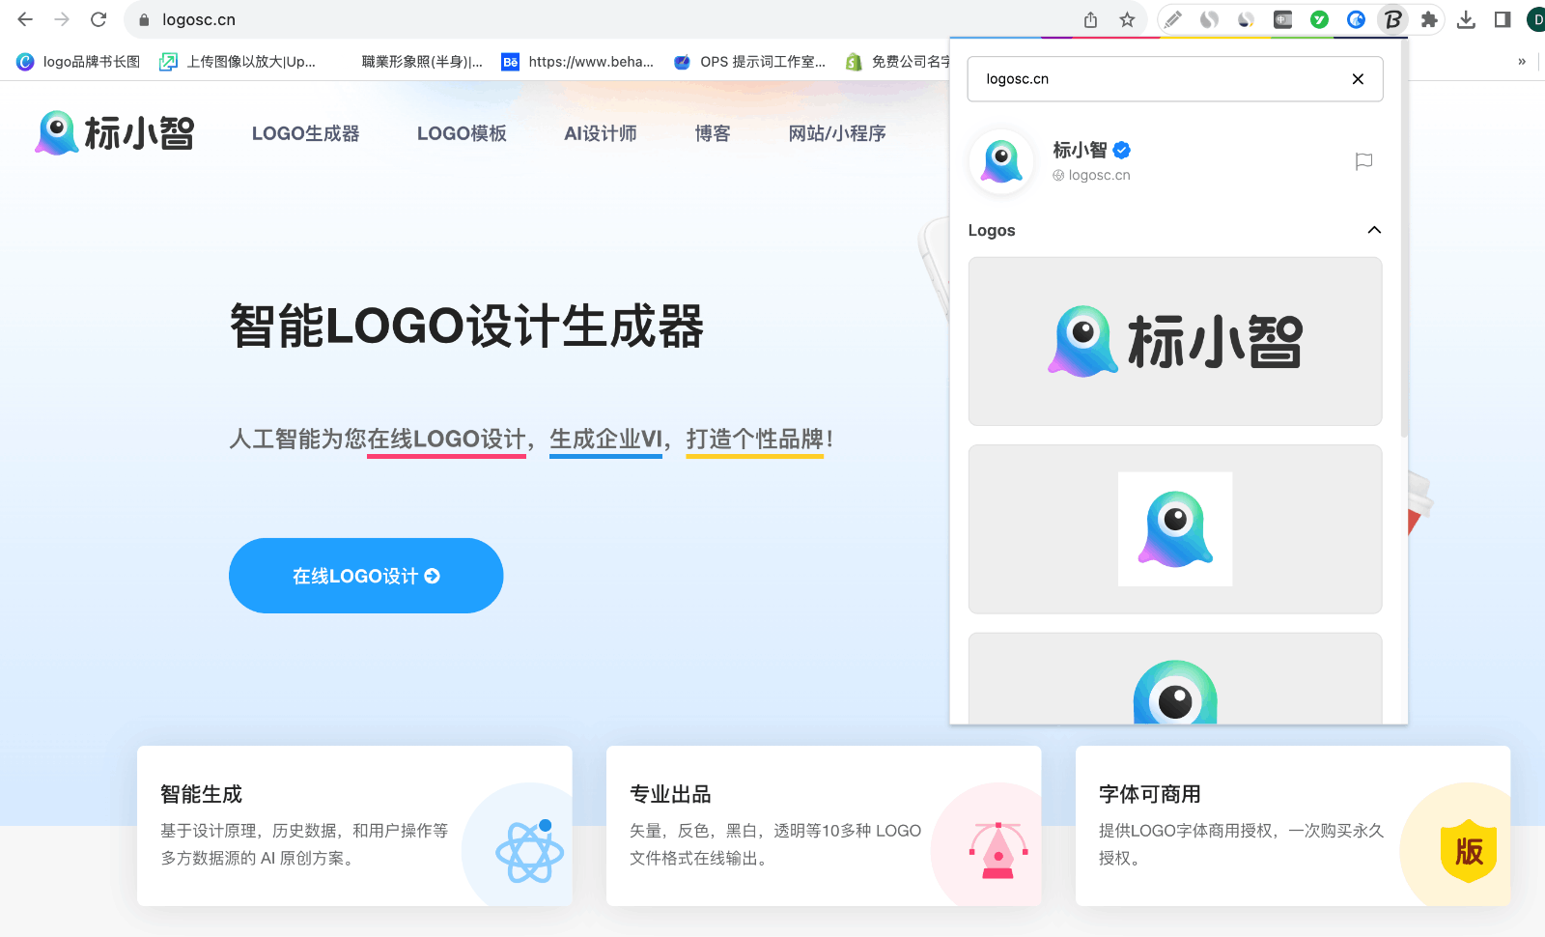Open the green V extension icon
The image size is (1545, 937).
1319,19
